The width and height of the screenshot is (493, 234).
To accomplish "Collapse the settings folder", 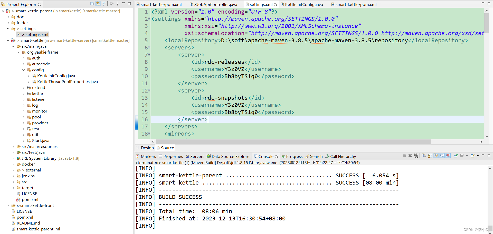I will point(8,29).
